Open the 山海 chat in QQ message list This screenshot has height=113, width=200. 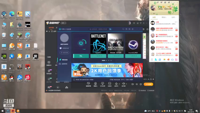pos(164,23)
